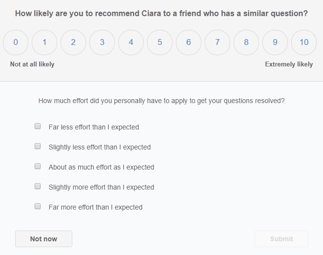Select the 6 rating circle
Viewport: 323px width, 255px height.
click(189, 42)
